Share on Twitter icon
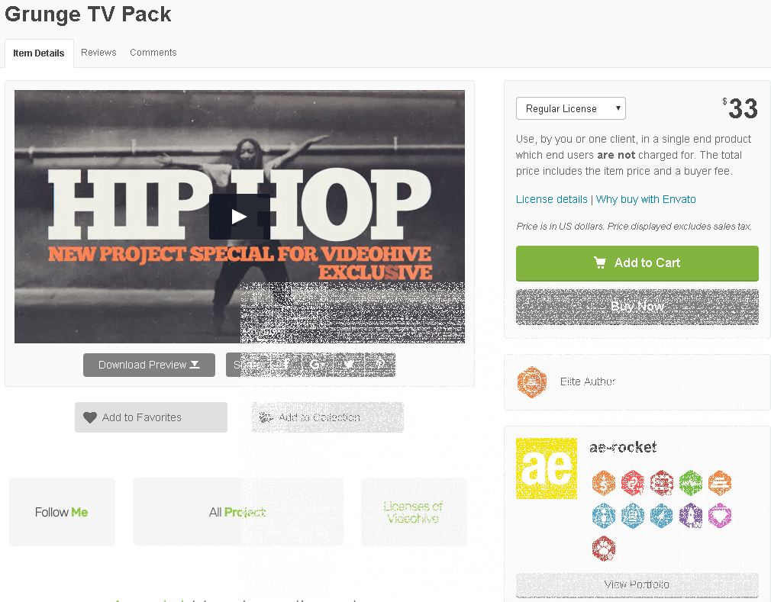Viewport: 771px width, 602px height. coord(349,365)
